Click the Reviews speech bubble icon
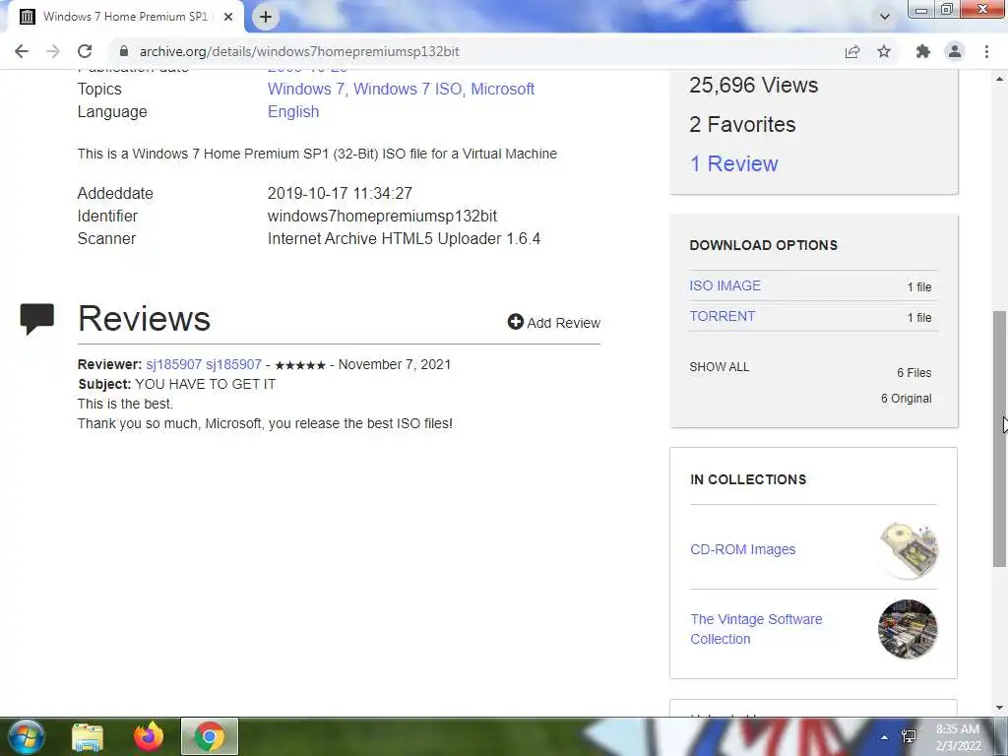This screenshot has height=756, width=1008. [36, 318]
